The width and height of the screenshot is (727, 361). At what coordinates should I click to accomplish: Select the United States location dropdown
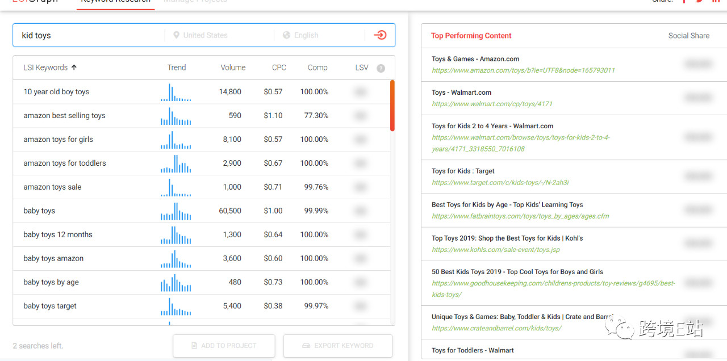(x=219, y=35)
